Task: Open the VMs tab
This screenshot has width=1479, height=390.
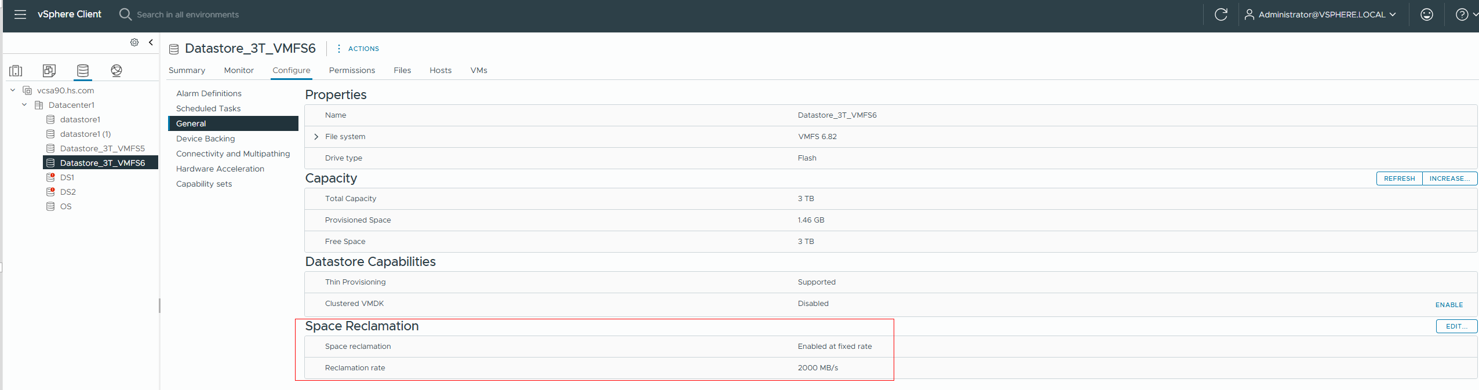Action: 479,70
